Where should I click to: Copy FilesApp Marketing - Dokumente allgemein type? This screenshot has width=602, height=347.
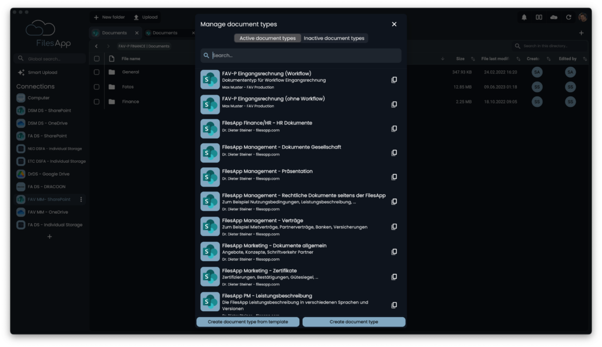(x=394, y=252)
